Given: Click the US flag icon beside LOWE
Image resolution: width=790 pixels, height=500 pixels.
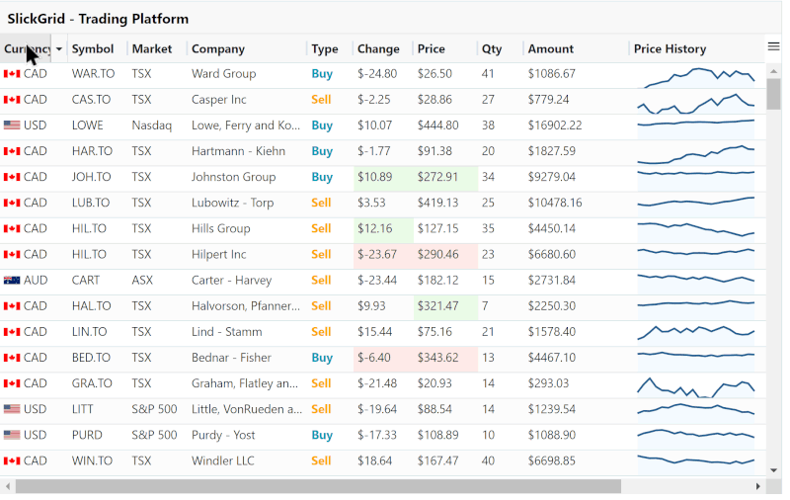Looking at the screenshot, I should click(x=12, y=125).
